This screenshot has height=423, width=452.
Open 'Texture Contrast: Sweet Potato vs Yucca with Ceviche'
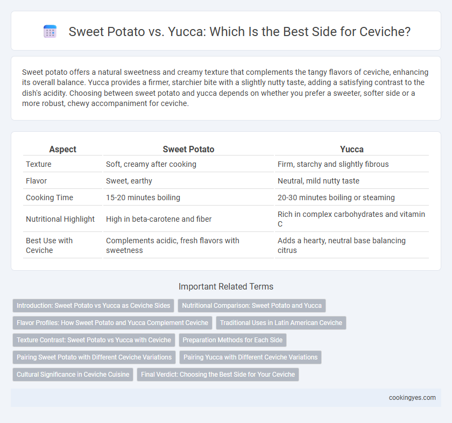click(x=94, y=340)
